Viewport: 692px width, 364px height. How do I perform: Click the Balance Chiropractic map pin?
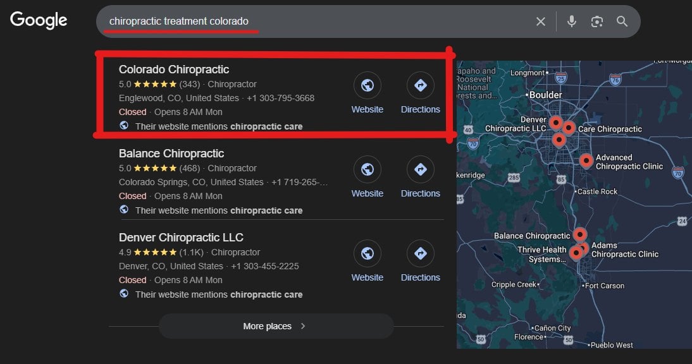(x=579, y=234)
